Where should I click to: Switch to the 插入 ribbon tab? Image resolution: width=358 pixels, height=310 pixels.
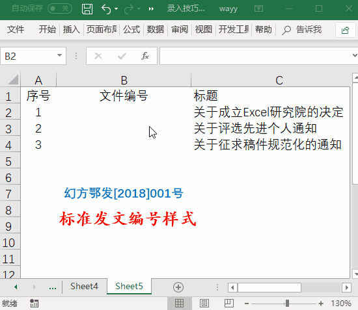coord(72,29)
